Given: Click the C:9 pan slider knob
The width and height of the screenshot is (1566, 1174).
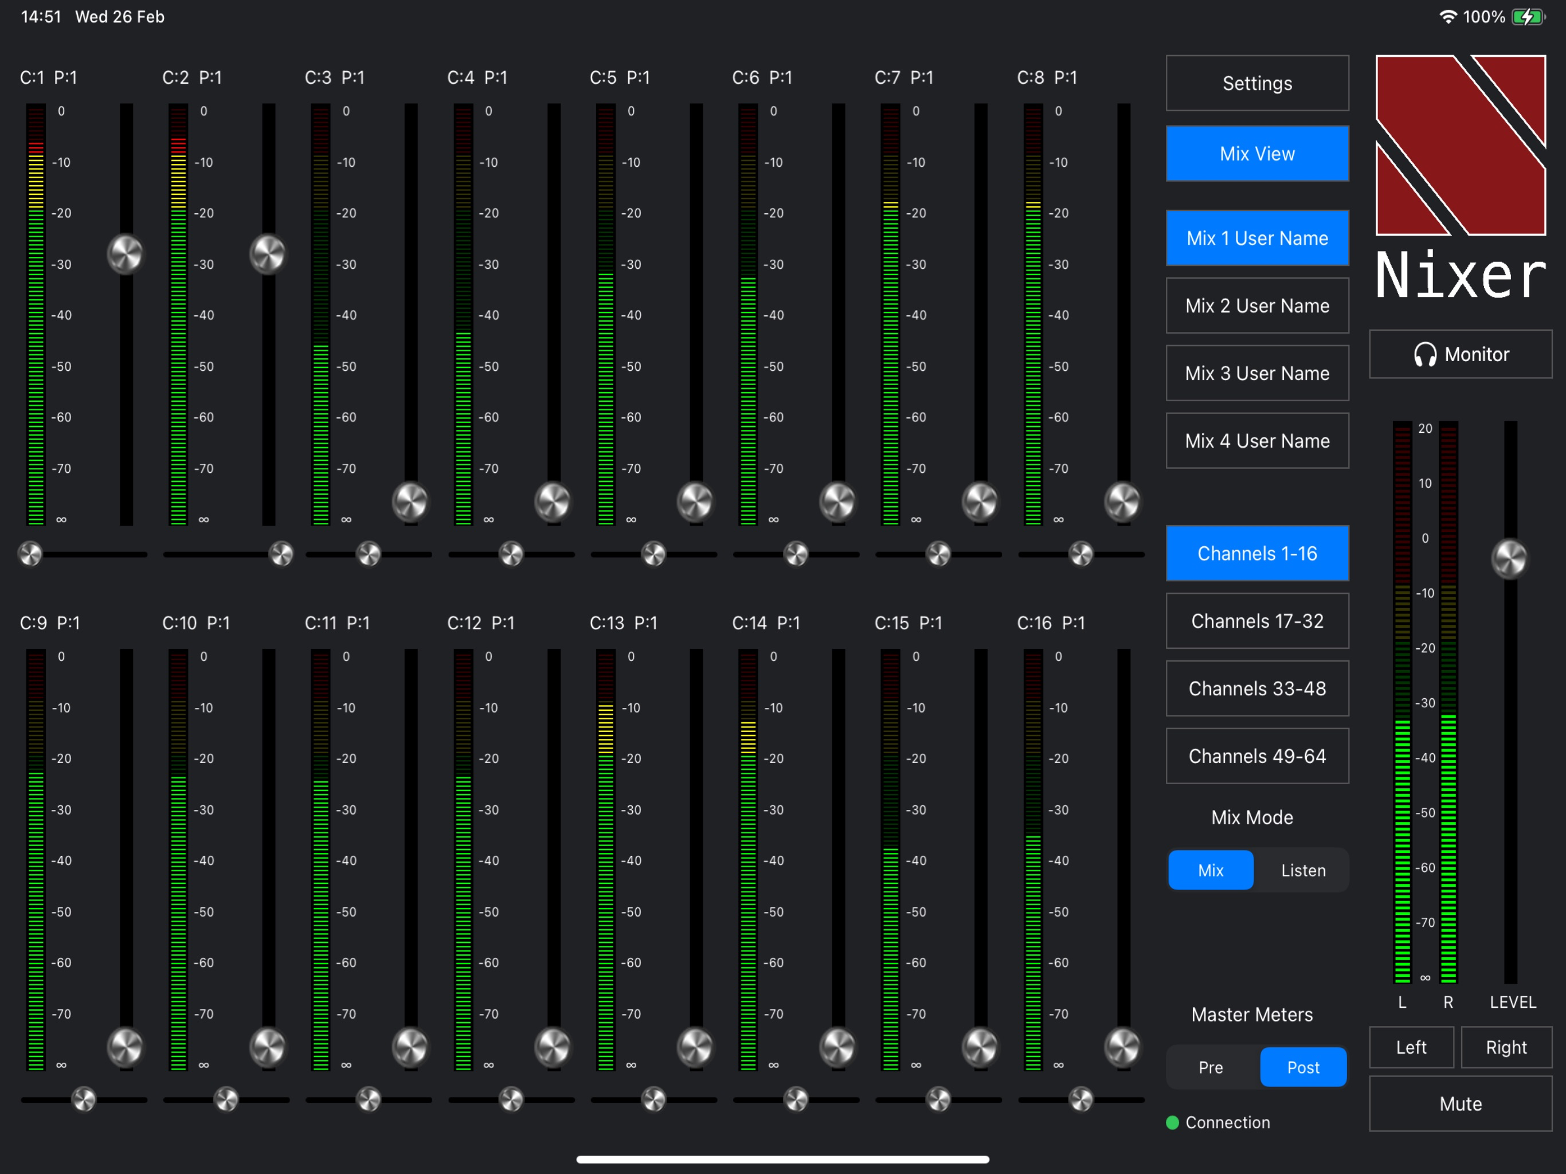Looking at the screenshot, I should (84, 1099).
